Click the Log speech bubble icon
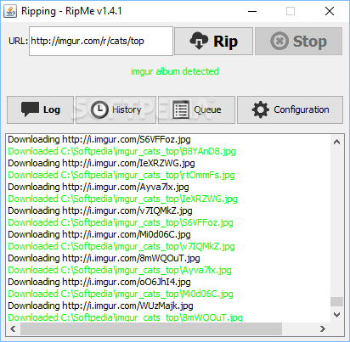Screen dimensions: 350x342 tap(30, 109)
